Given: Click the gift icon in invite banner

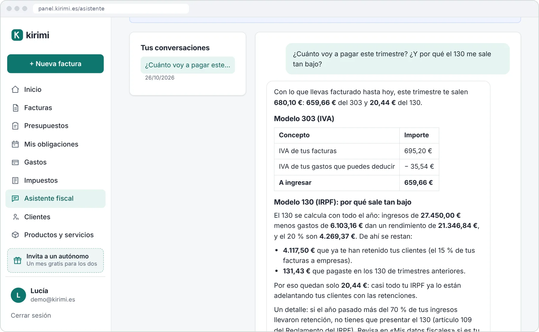Looking at the screenshot, I should (x=18, y=260).
